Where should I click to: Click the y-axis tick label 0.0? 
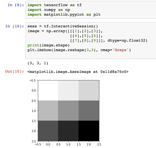34,90
